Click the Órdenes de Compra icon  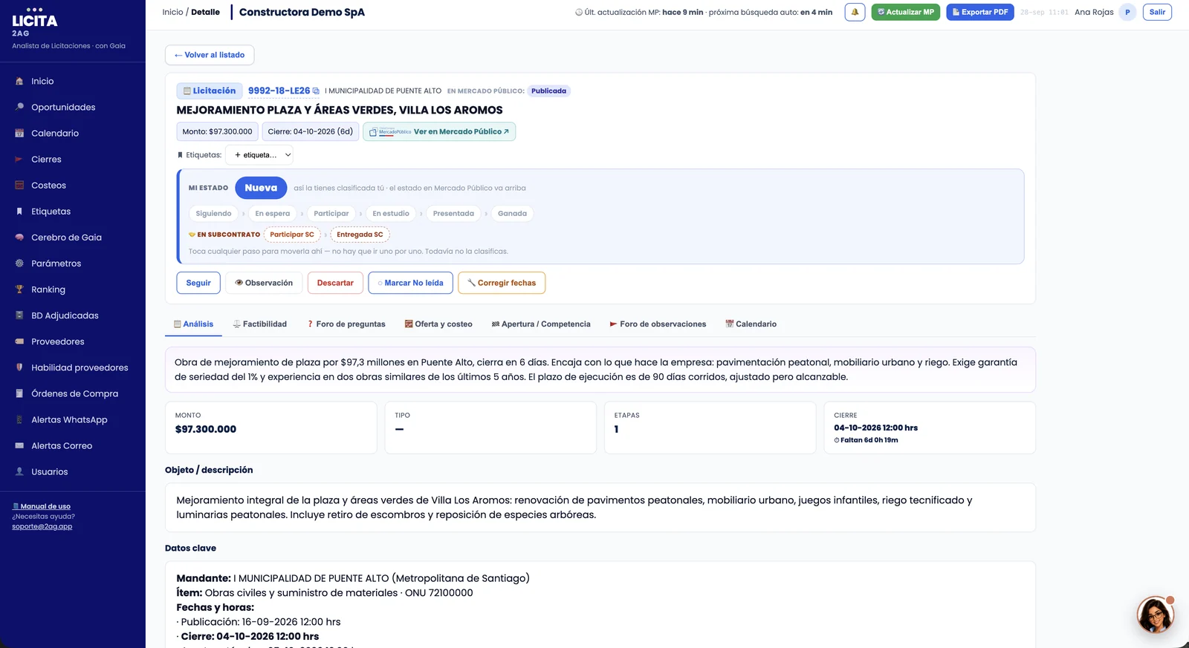(x=19, y=393)
